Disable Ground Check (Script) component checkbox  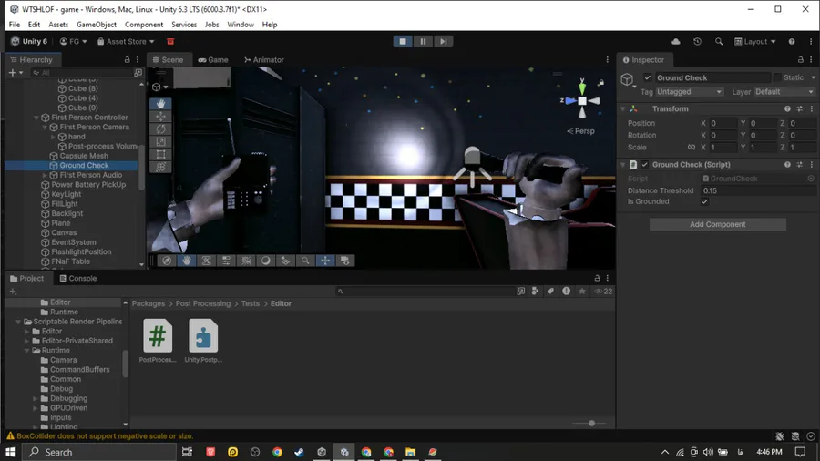645,164
